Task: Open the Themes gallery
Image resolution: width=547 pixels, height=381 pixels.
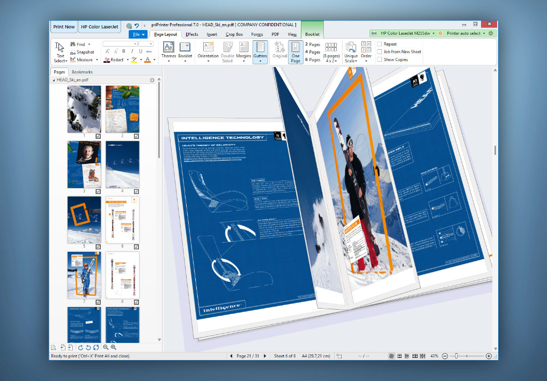Action: point(168,52)
